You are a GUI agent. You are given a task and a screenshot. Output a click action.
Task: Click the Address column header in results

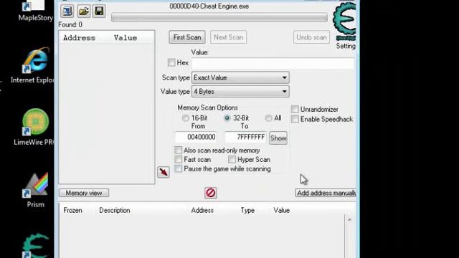(x=80, y=38)
